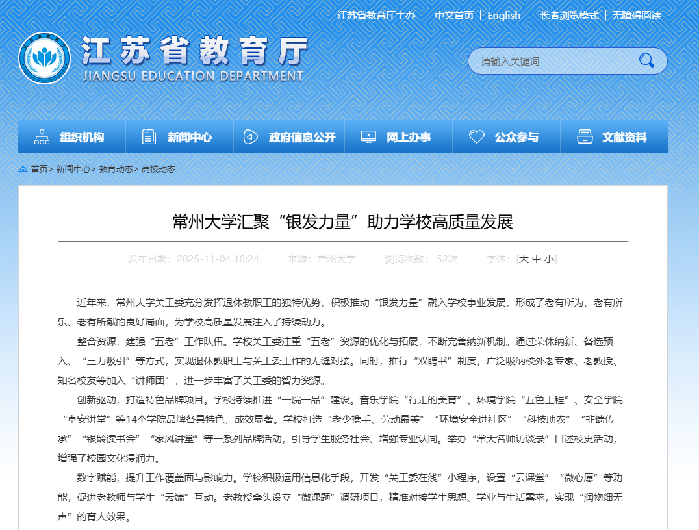Open the 新闻中心 menu tab
This screenshot has height=530, width=699.
[x=189, y=137]
